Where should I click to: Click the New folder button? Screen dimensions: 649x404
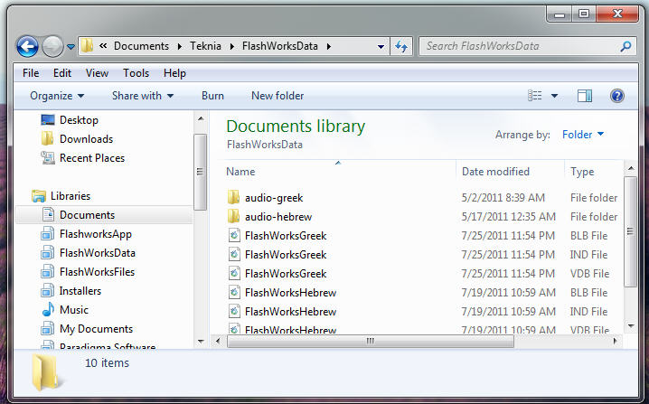click(277, 96)
